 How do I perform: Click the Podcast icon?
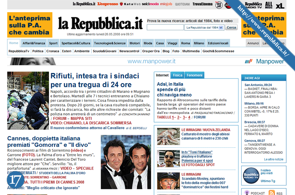247,193
